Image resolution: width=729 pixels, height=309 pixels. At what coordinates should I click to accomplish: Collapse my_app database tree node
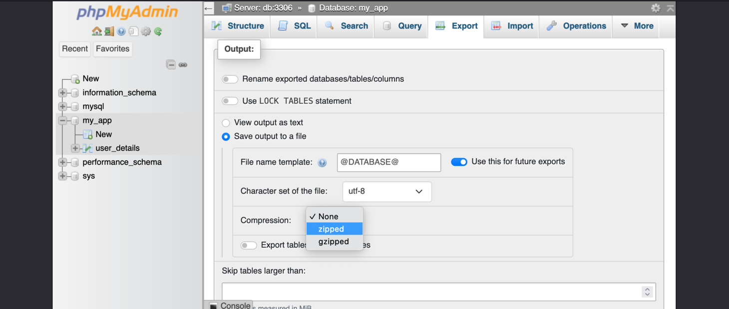pos(62,120)
